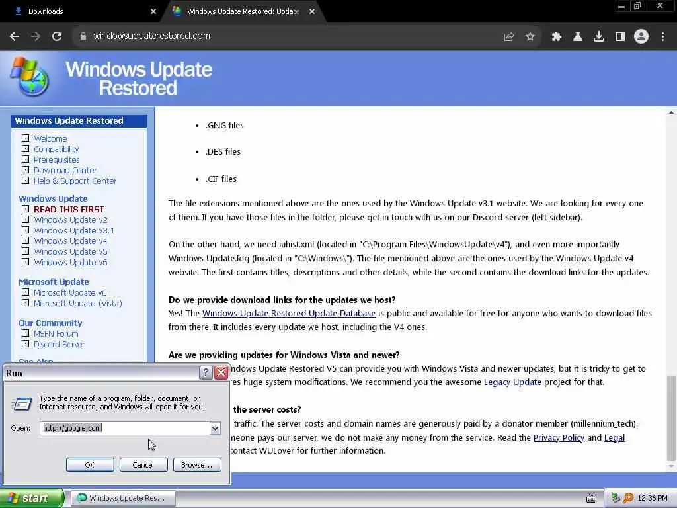This screenshot has width=677, height=508.
Task: Select Windows Update Res... taskbar button
Action: click(123, 498)
